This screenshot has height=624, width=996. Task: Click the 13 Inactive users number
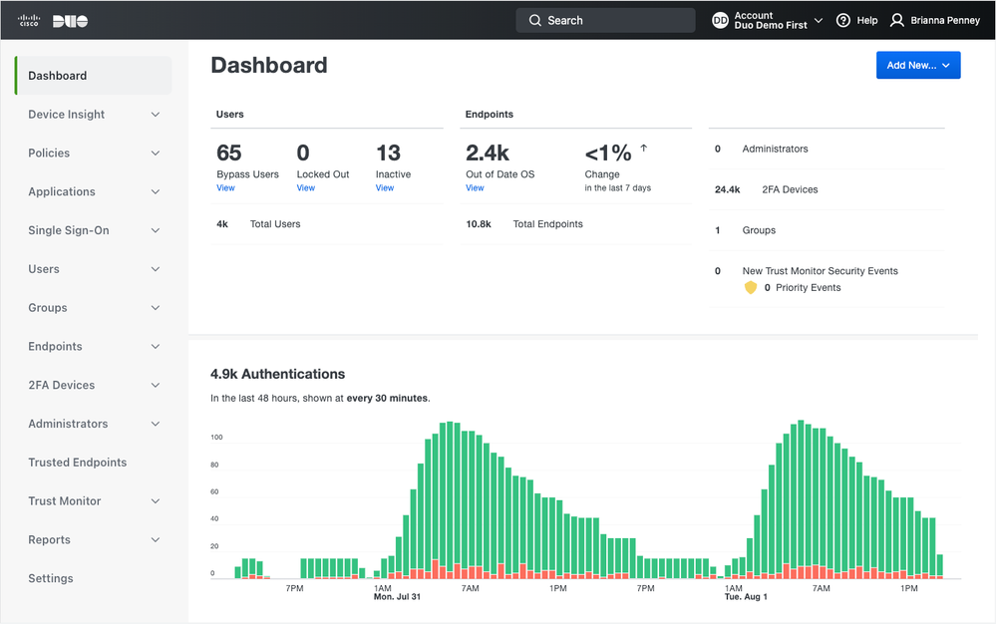pyautogui.click(x=388, y=153)
